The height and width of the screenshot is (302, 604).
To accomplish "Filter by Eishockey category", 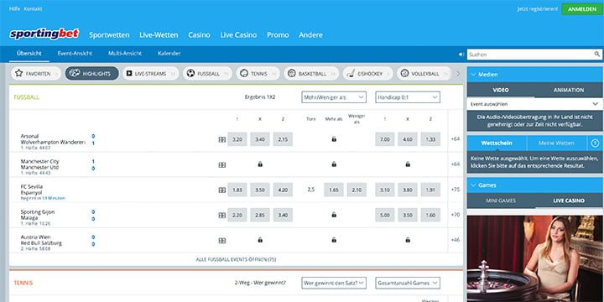I will [367, 74].
